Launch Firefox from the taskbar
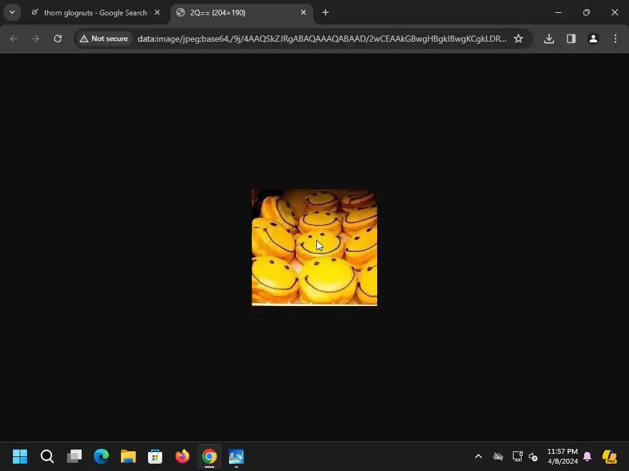Image resolution: width=629 pixels, height=471 pixels. click(x=182, y=456)
